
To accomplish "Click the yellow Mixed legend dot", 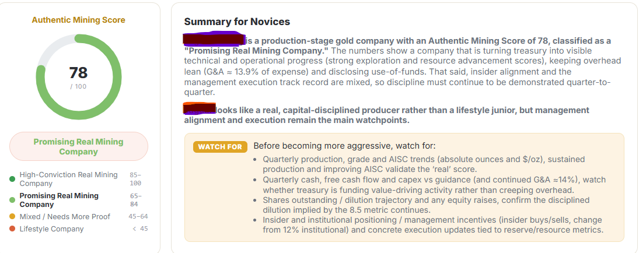I will (12, 217).
